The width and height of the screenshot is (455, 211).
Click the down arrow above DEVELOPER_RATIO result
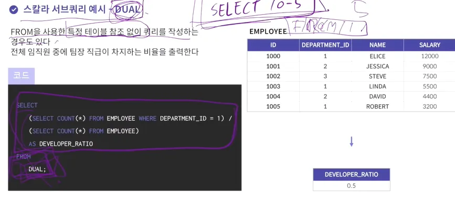[x=351, y=141]
